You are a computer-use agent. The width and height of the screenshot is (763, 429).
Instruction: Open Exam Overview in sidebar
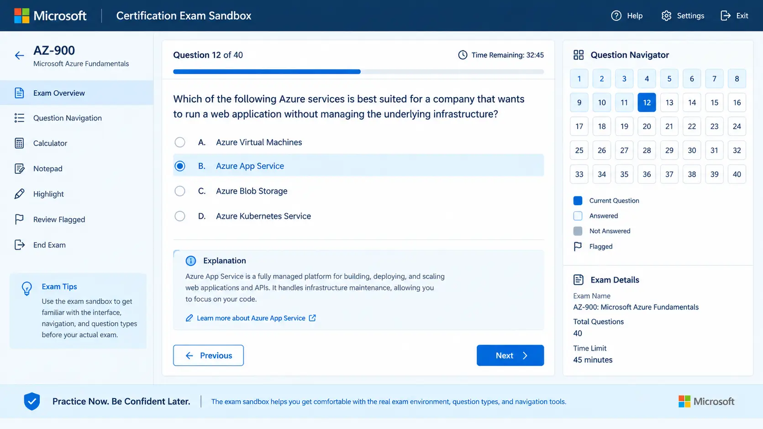77,93
